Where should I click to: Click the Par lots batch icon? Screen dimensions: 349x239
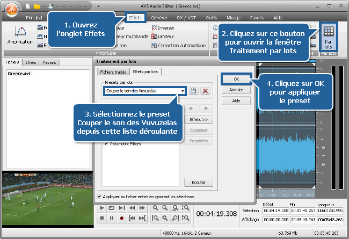tap(329, 37)
